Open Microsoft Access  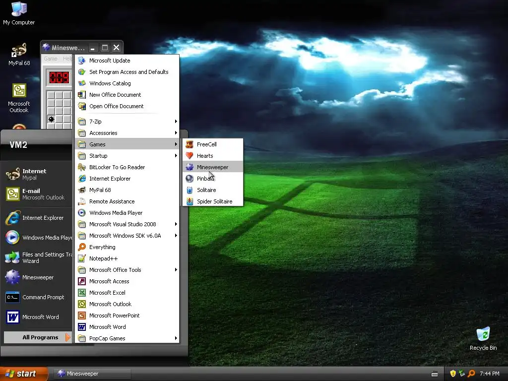click(127, 281)
